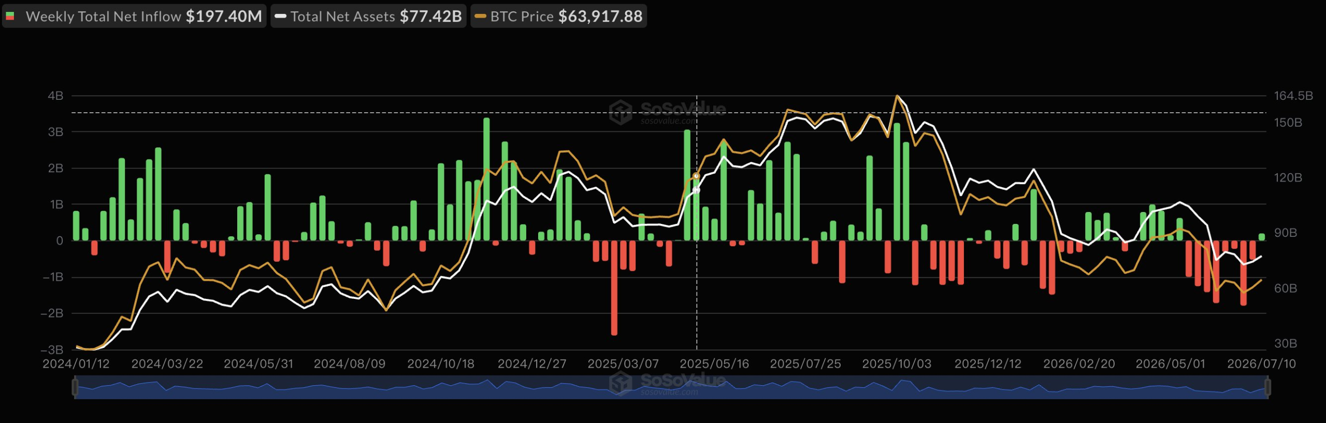Click the -3B left axis label

52,350
